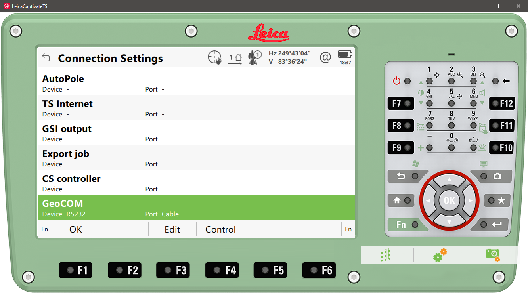Click the @ internet status icon
528x294 pixels.
coord(325,58)
